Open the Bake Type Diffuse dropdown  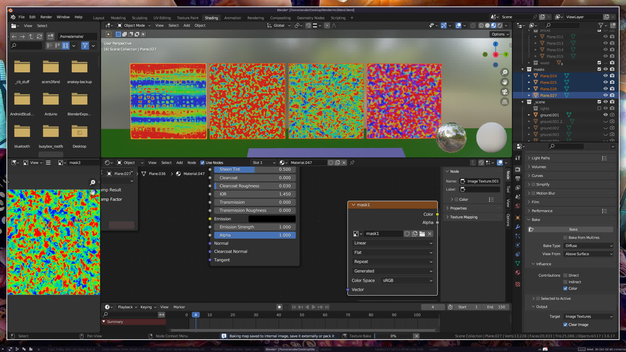[x=589, y=246]
